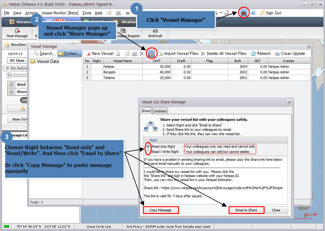Toggle the Wave checkbox
This screenshot has height=231, width=325.
[x=11, y=92]
